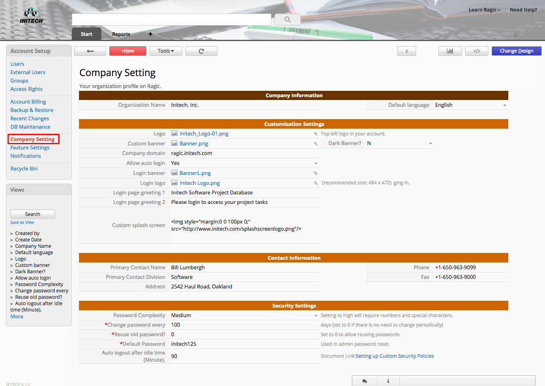Open Account Billing in the sidebar
The height and width of the screenshot is (386, 545).
[x=28, y=102]
